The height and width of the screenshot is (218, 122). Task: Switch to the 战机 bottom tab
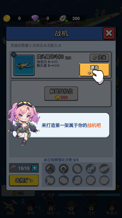tap(10, 207)
